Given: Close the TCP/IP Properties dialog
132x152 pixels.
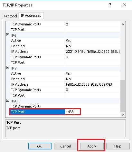Looking at the screenshot, I should click(x=125, y=5).
